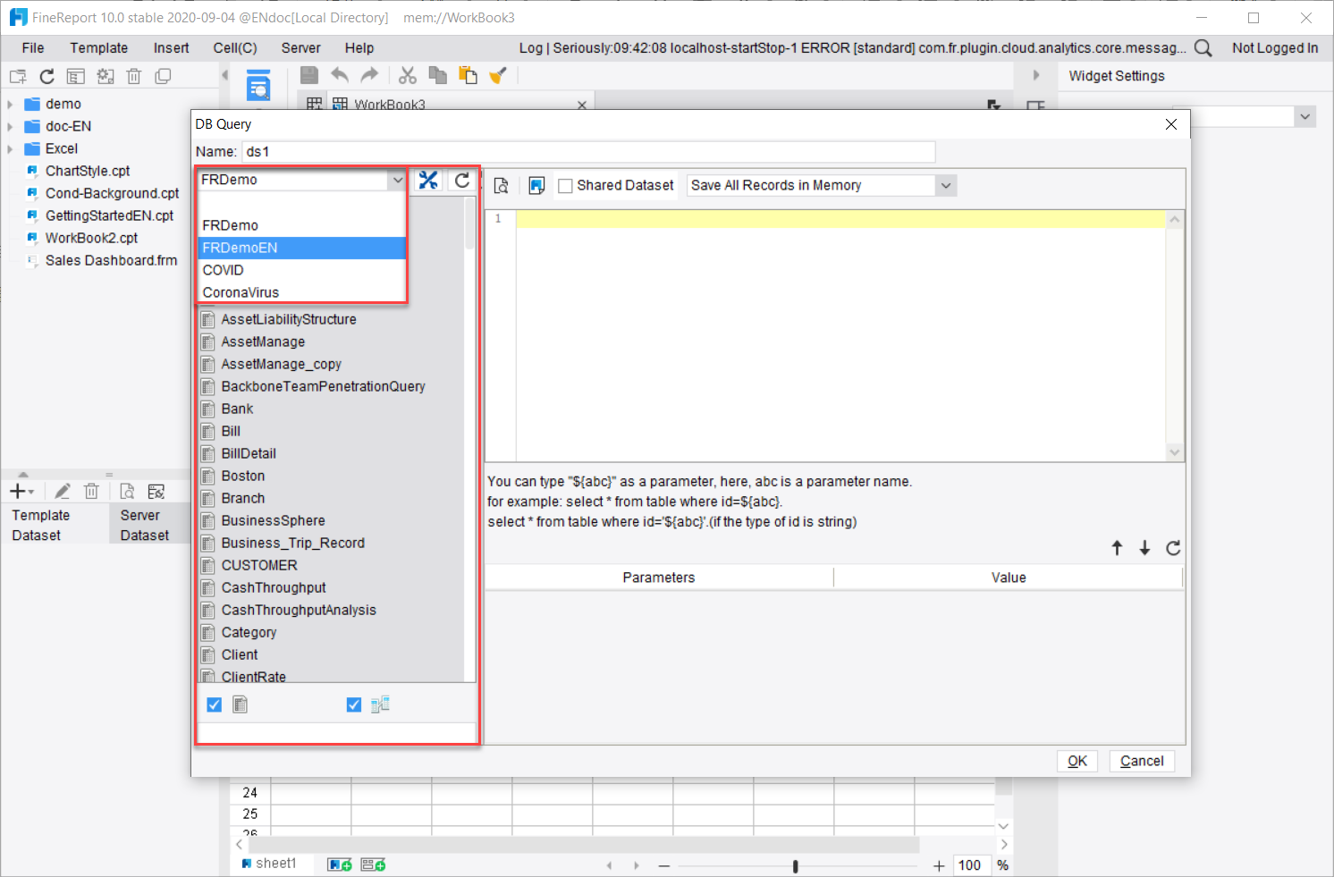Image resolution: width=1334 pixels, height=877 pixels.
Task: Move parameter down with the down arrow
Action: 1144,548
